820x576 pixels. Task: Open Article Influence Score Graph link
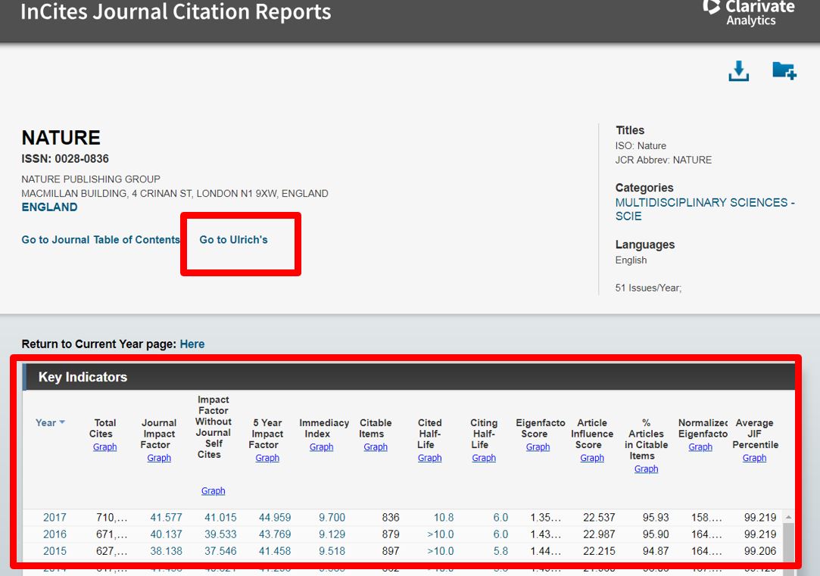(x=592, y=458)
